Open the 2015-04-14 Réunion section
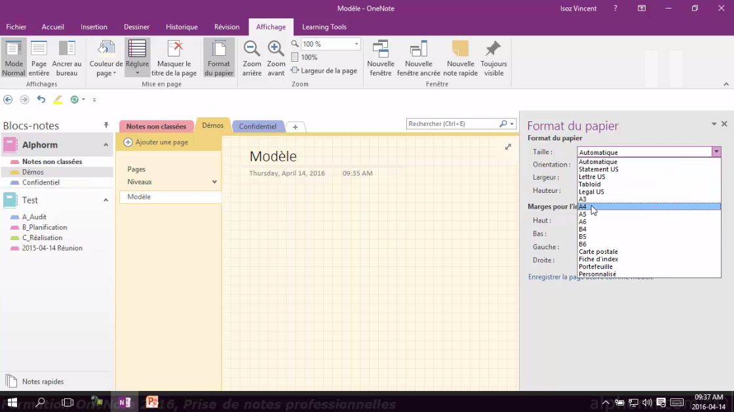 tap(52, 248)
